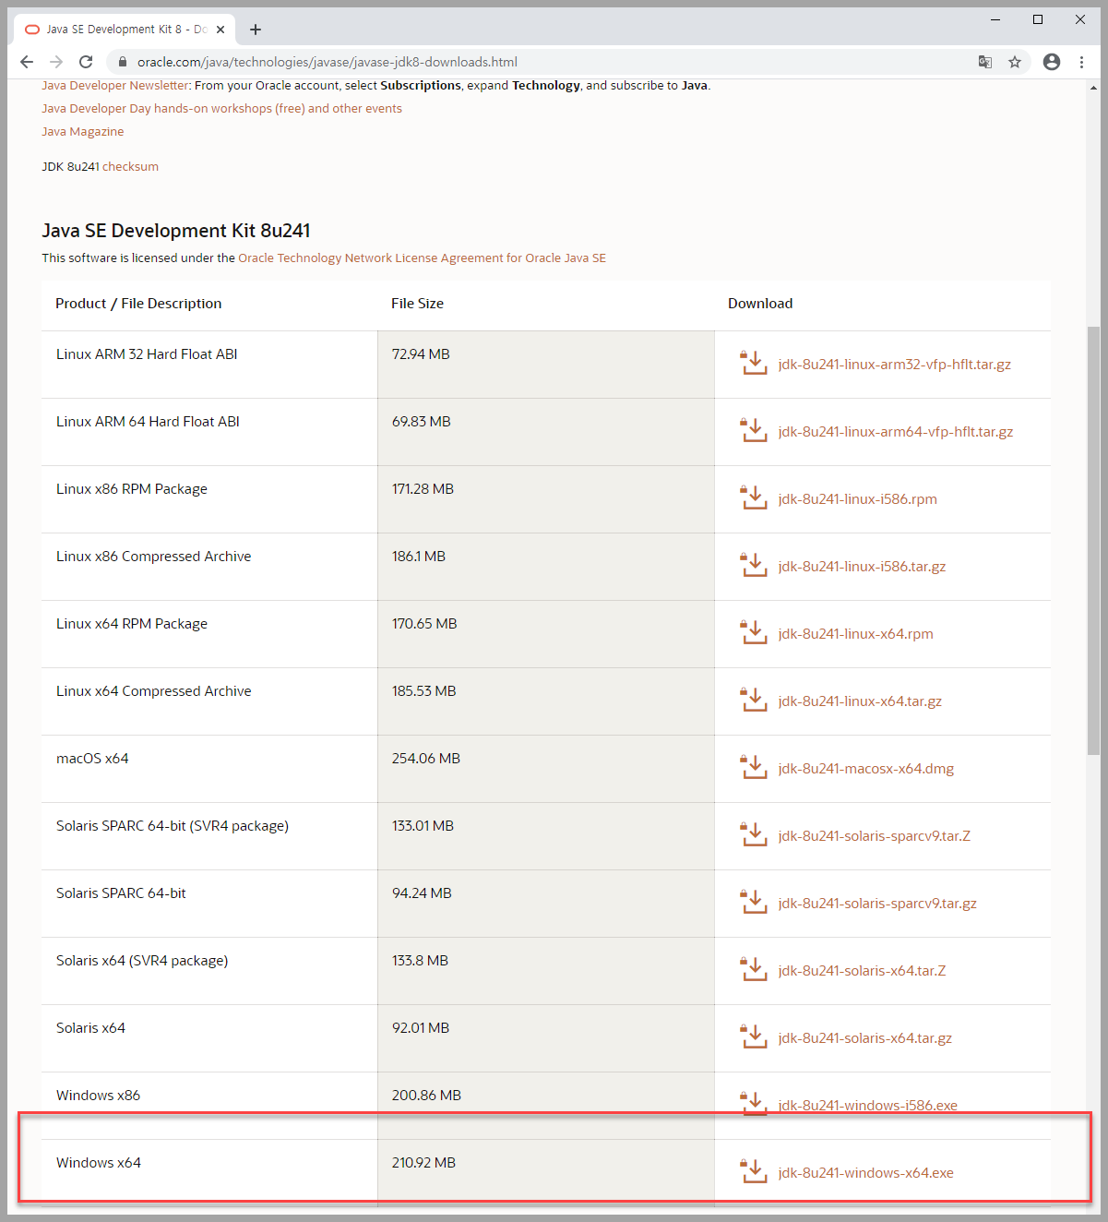Screen dimensions: 1108x1222
Task: Open Java Magazine link
Action: [82, 131]
